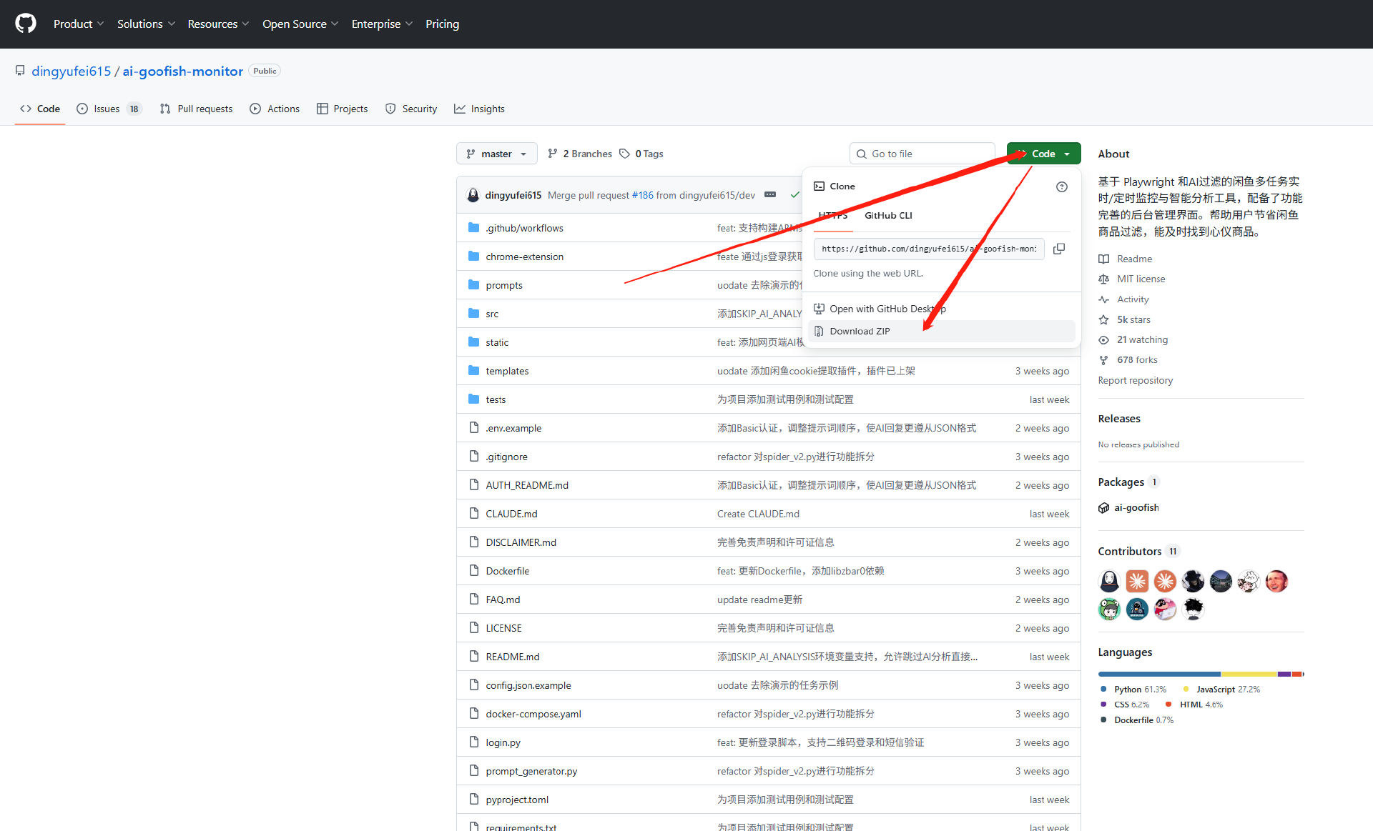Click the Download ZIP file icon
1373x831 pixels.
(x=819, y=332)
